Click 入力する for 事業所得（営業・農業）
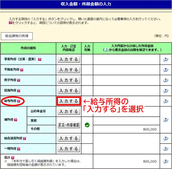This screenshot has height=169, width=172. pos(69,60)
